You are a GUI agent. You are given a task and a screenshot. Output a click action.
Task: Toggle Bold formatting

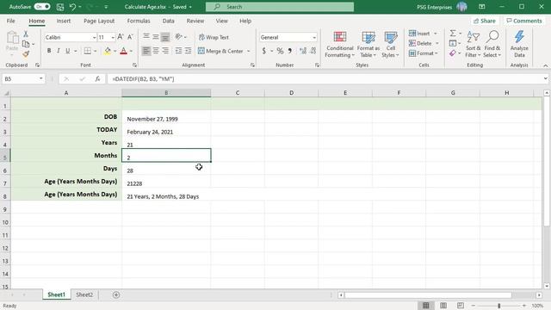49,51
